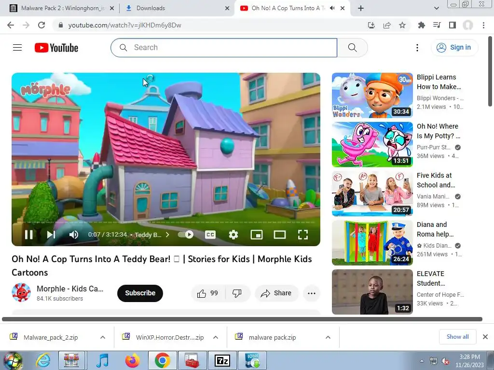Open a new browser tab
Screen dimensions: 494x370
tap(361, 8)
